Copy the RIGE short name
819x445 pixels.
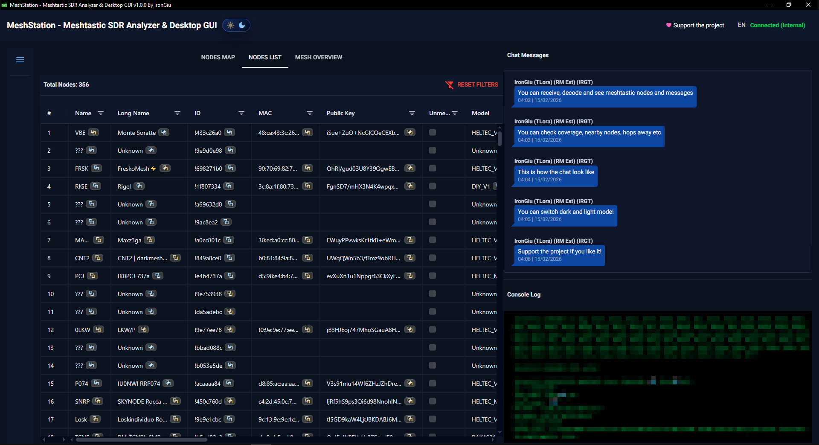(x=96, y=186)
